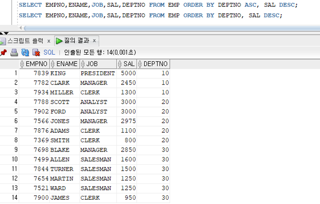The height and width of the screenshot is (204, 320).
Task: Select the salary cell 5000
Action: pos(127,73)
